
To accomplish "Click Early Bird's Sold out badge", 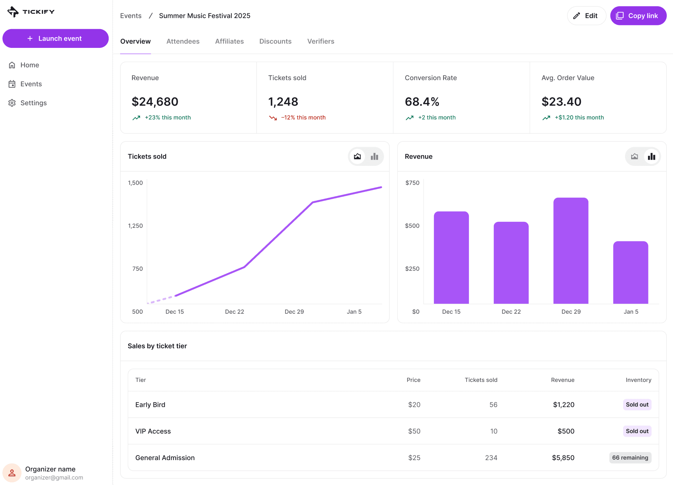I will click(637, 405).
